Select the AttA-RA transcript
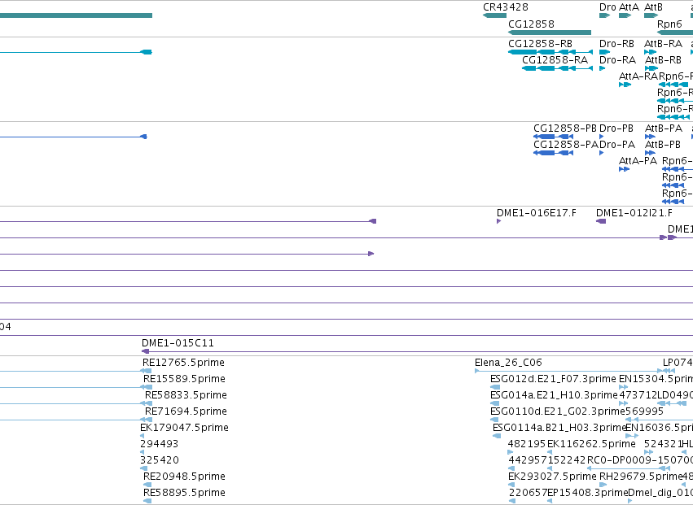 [625, 85]
